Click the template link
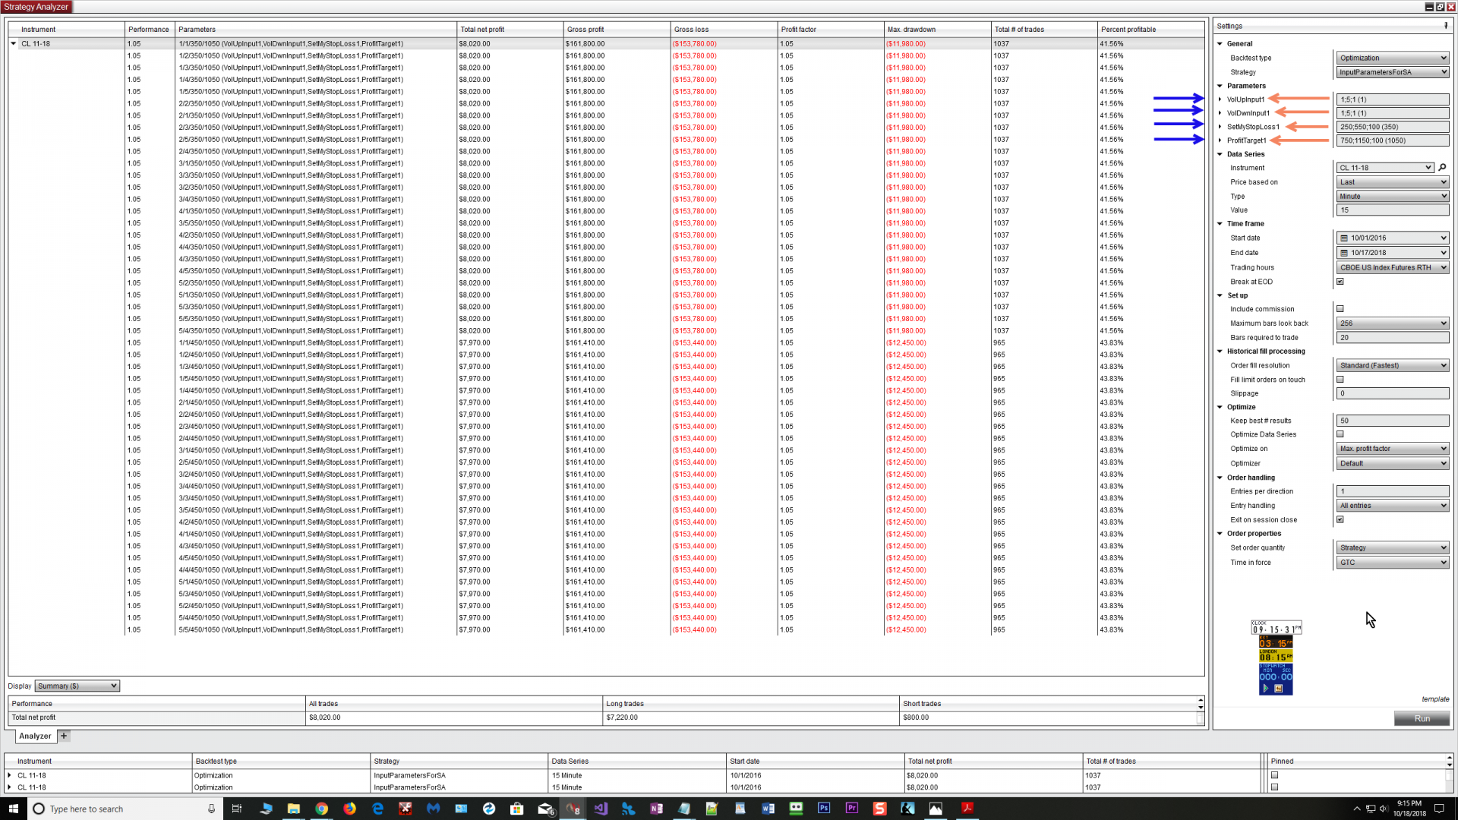This screenshot has width=1458, height=820. (1434, 699)
